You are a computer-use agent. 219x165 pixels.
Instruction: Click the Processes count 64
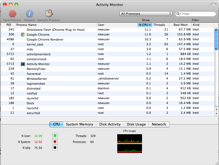[x=92, y=142]
